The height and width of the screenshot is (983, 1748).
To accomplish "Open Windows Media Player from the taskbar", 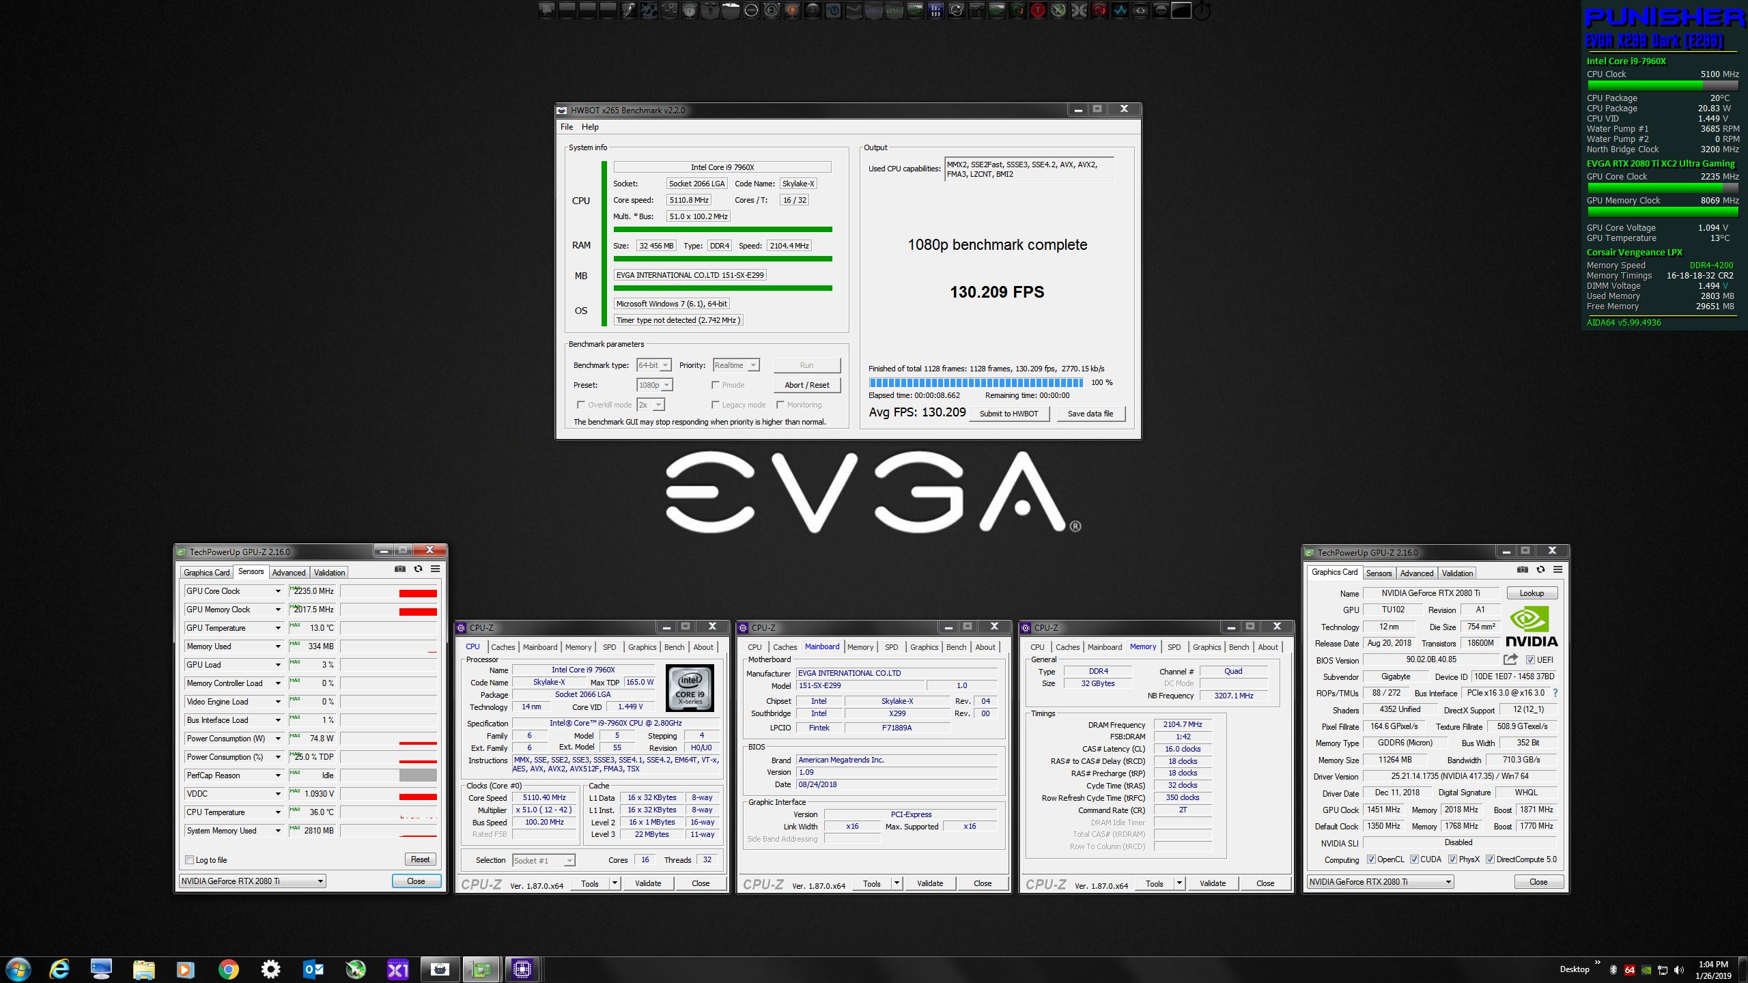I will [185, 969].
